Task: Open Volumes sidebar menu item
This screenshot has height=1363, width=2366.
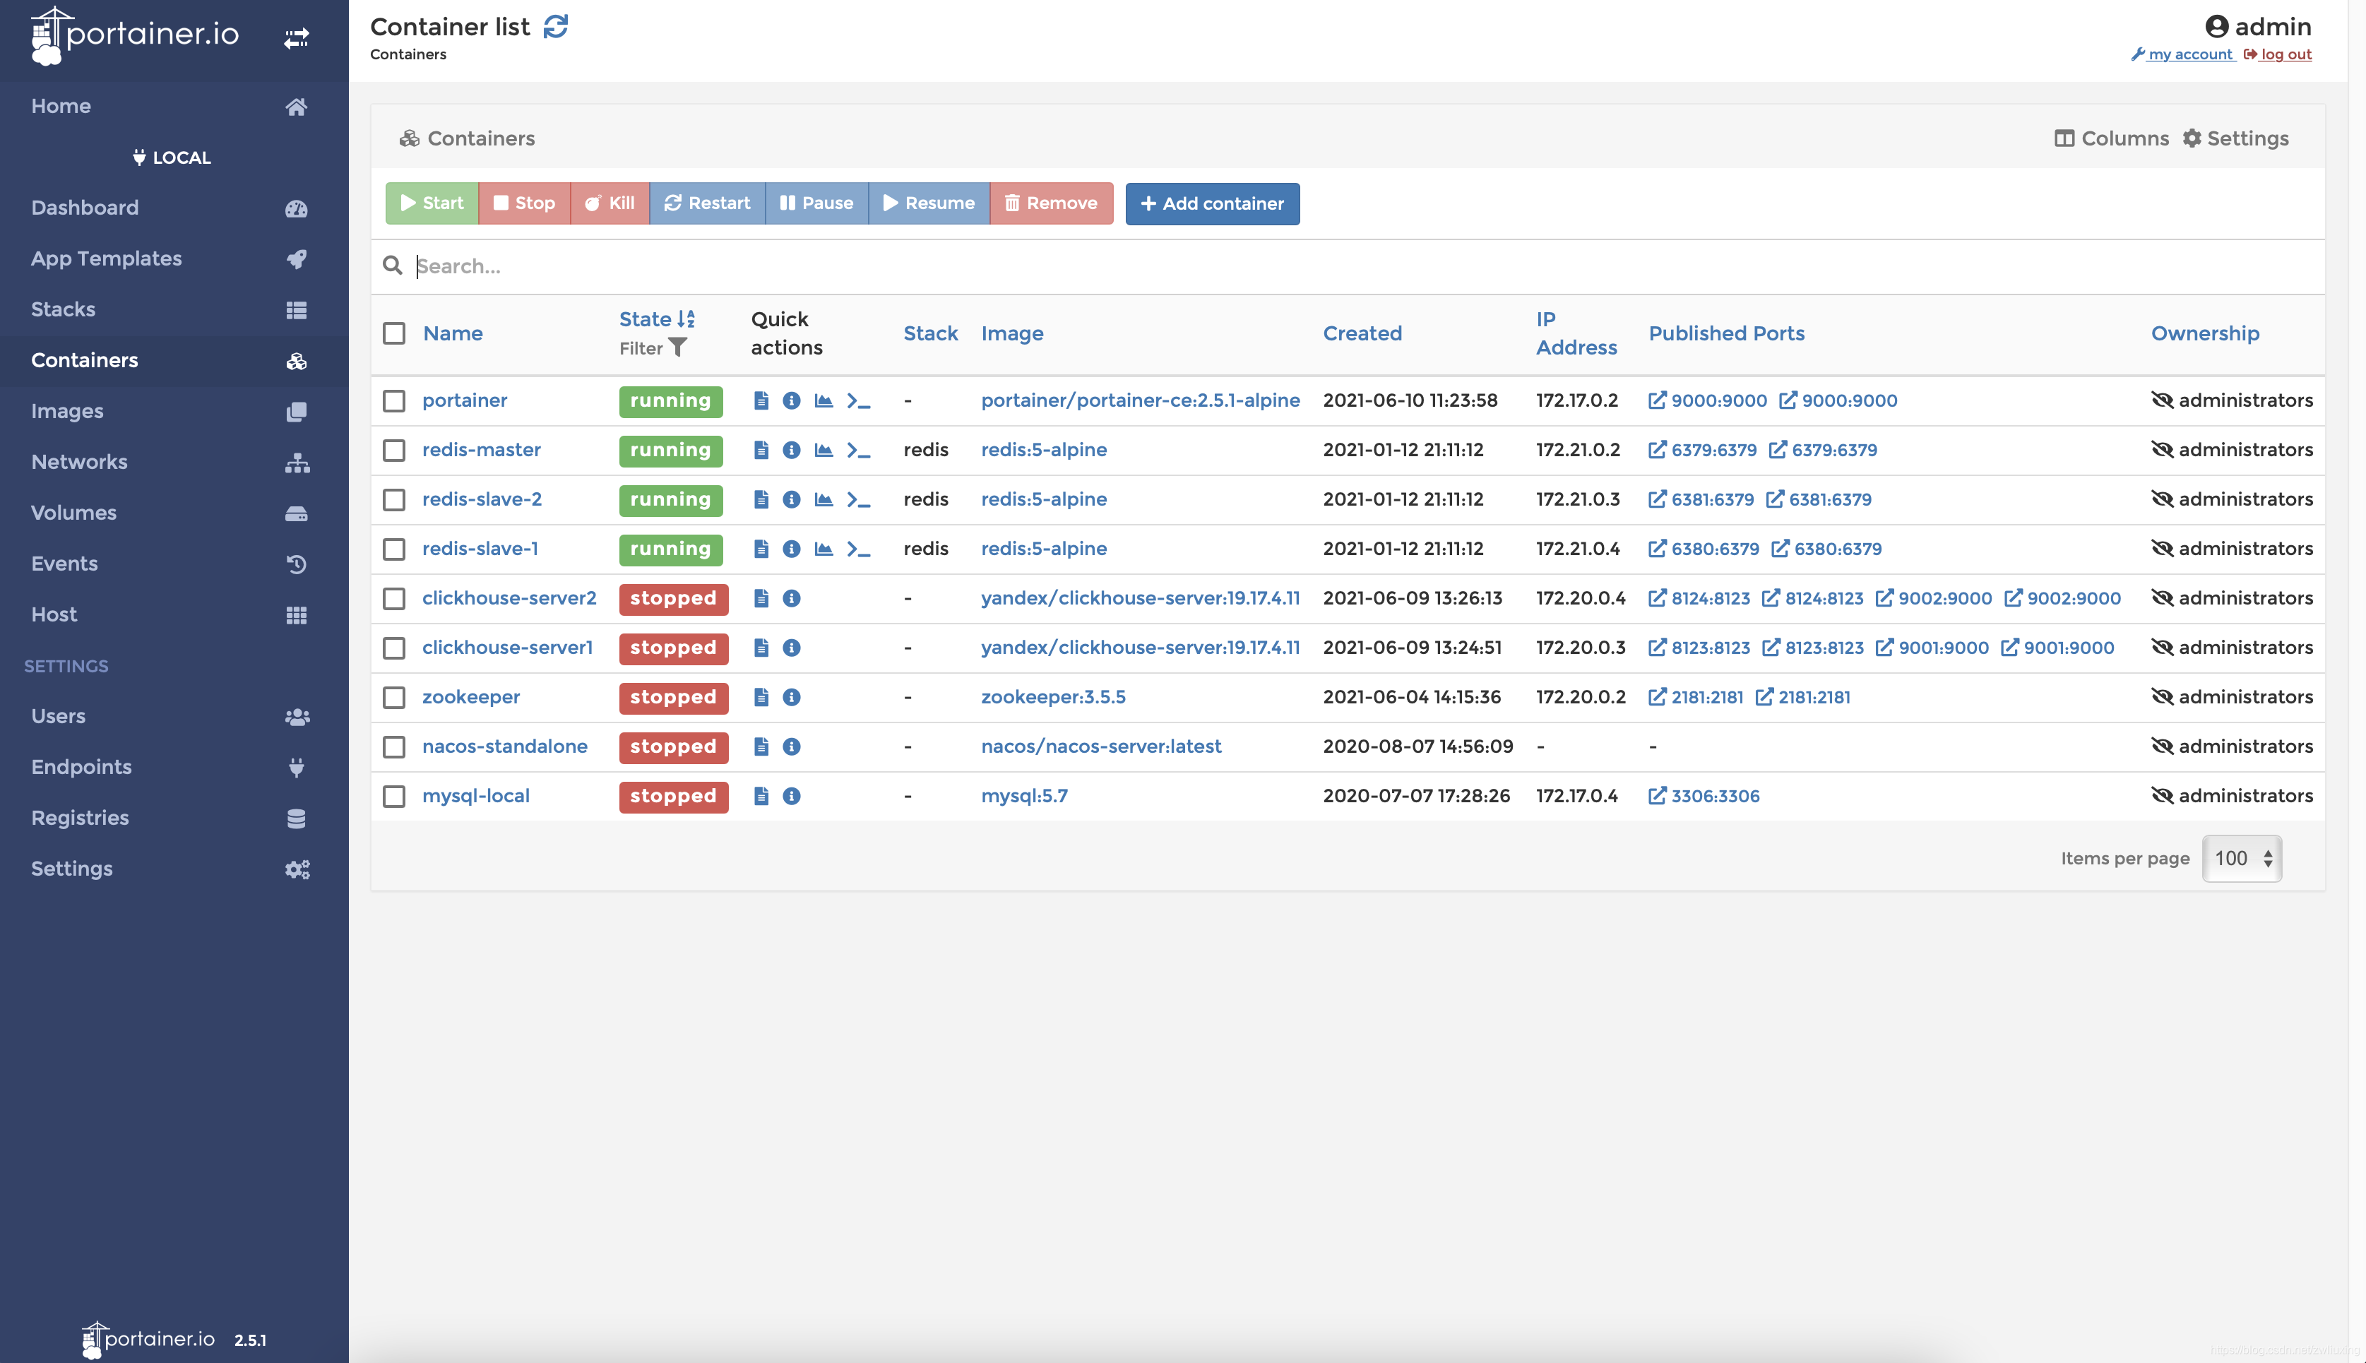Action: click(74, 513)
